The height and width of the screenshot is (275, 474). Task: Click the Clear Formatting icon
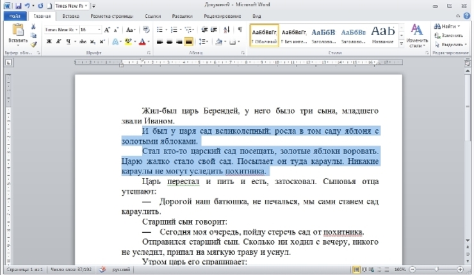coord(146,29)
